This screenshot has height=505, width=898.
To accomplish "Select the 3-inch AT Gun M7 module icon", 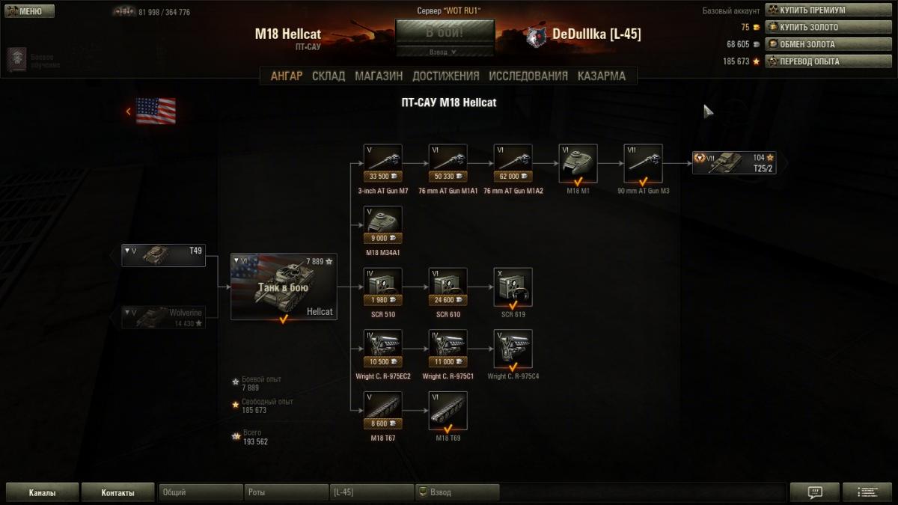I will point(382,163).
